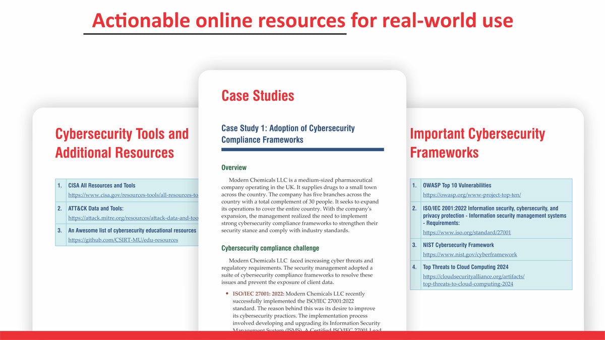This screenshot has width=605, height=340.
Task: Click the 'Important Cybersecurity Frameworks' heading
Action: pyautogui.click(x=477, y=143)
